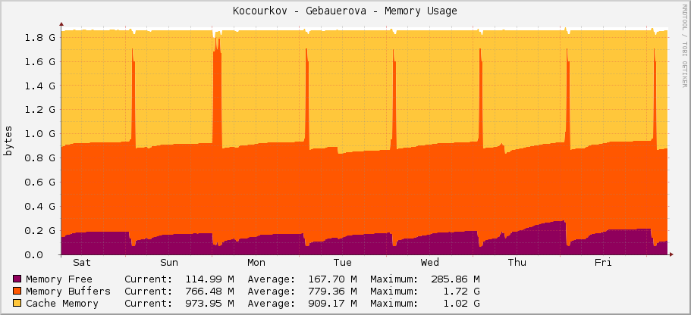
Task: Click the 1.4 G y-axis tick label
Action: click(x=39, y=86)
